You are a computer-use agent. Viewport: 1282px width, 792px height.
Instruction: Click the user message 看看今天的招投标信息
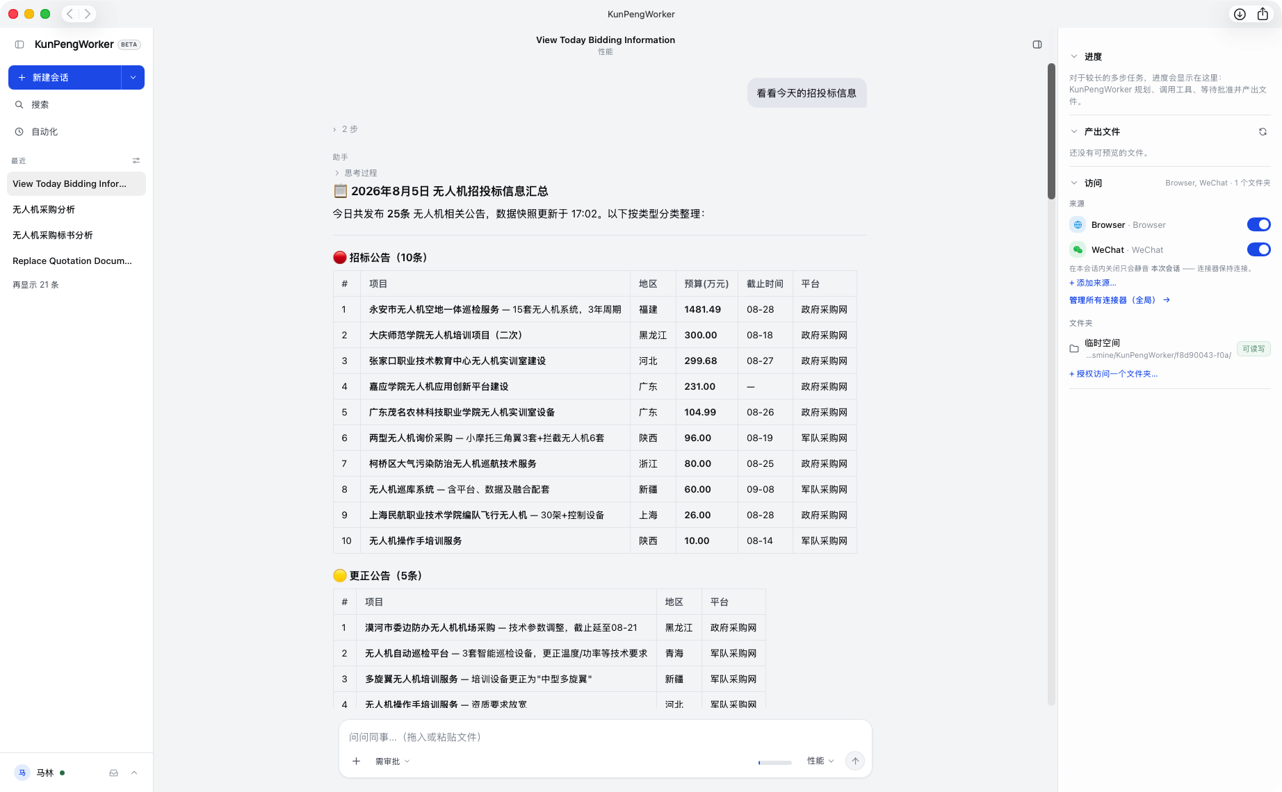[806, 93]
